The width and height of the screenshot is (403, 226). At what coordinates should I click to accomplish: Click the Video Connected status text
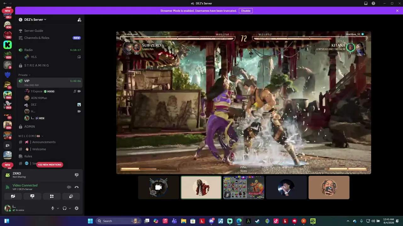[x=25, y=186]
